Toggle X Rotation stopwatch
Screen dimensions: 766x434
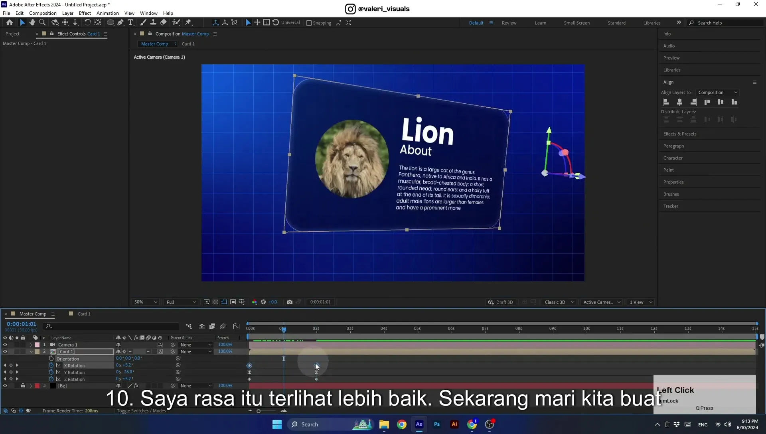[51, 365]
